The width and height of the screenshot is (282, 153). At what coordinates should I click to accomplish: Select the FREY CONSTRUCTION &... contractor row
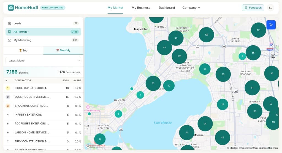point(43,141)
